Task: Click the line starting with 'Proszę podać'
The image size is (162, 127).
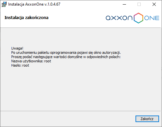Action: click(66, 57)
